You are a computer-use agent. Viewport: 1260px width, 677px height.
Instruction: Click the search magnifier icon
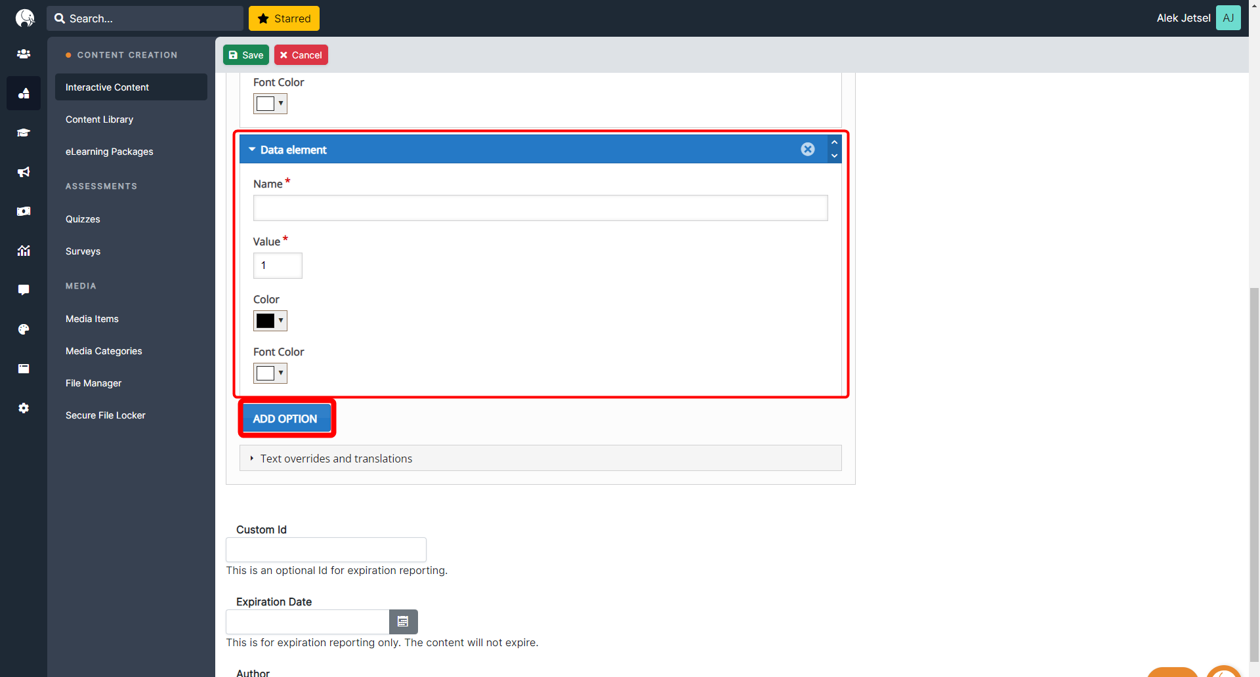point(60,18)
